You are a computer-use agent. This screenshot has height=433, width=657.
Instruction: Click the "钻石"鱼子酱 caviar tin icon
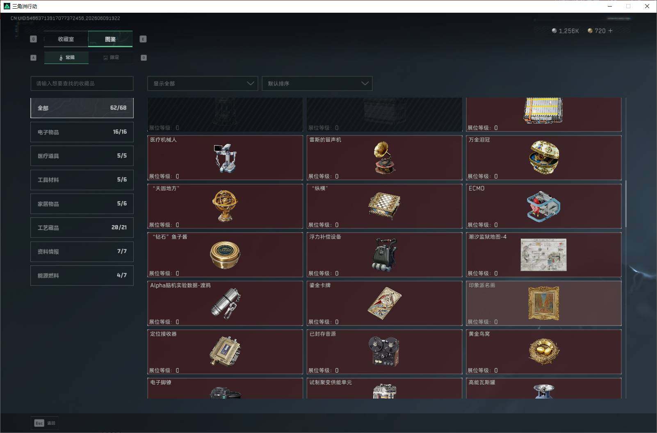click(225, 255)
